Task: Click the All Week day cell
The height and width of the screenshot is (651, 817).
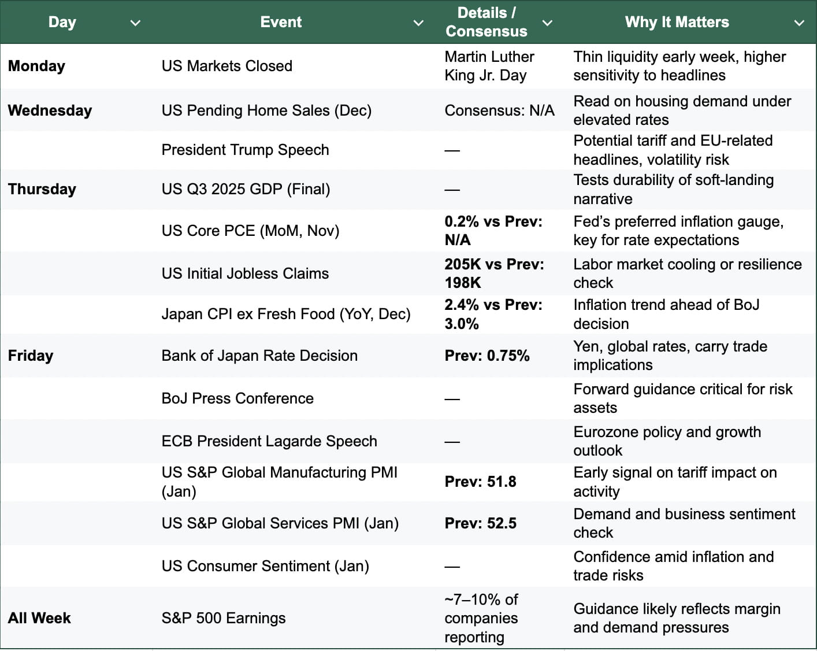Action: pyautogui.click(x=39, y=618)
